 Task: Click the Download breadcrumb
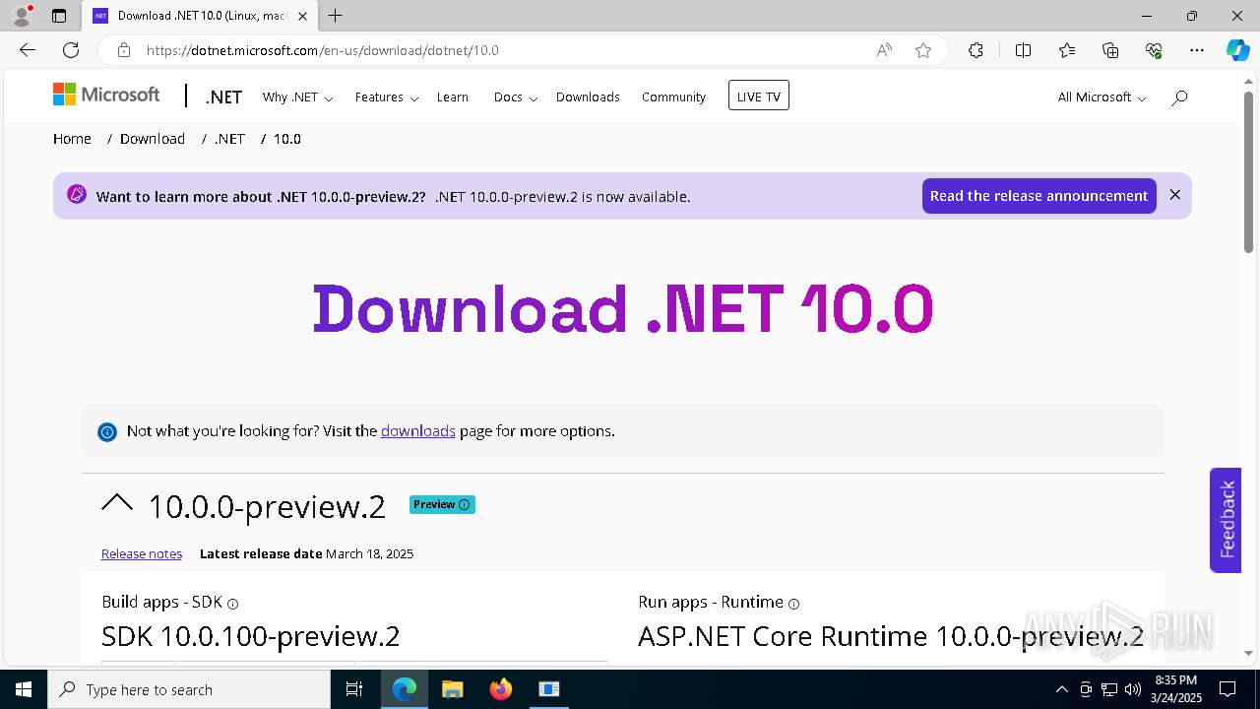coord(153,139)
